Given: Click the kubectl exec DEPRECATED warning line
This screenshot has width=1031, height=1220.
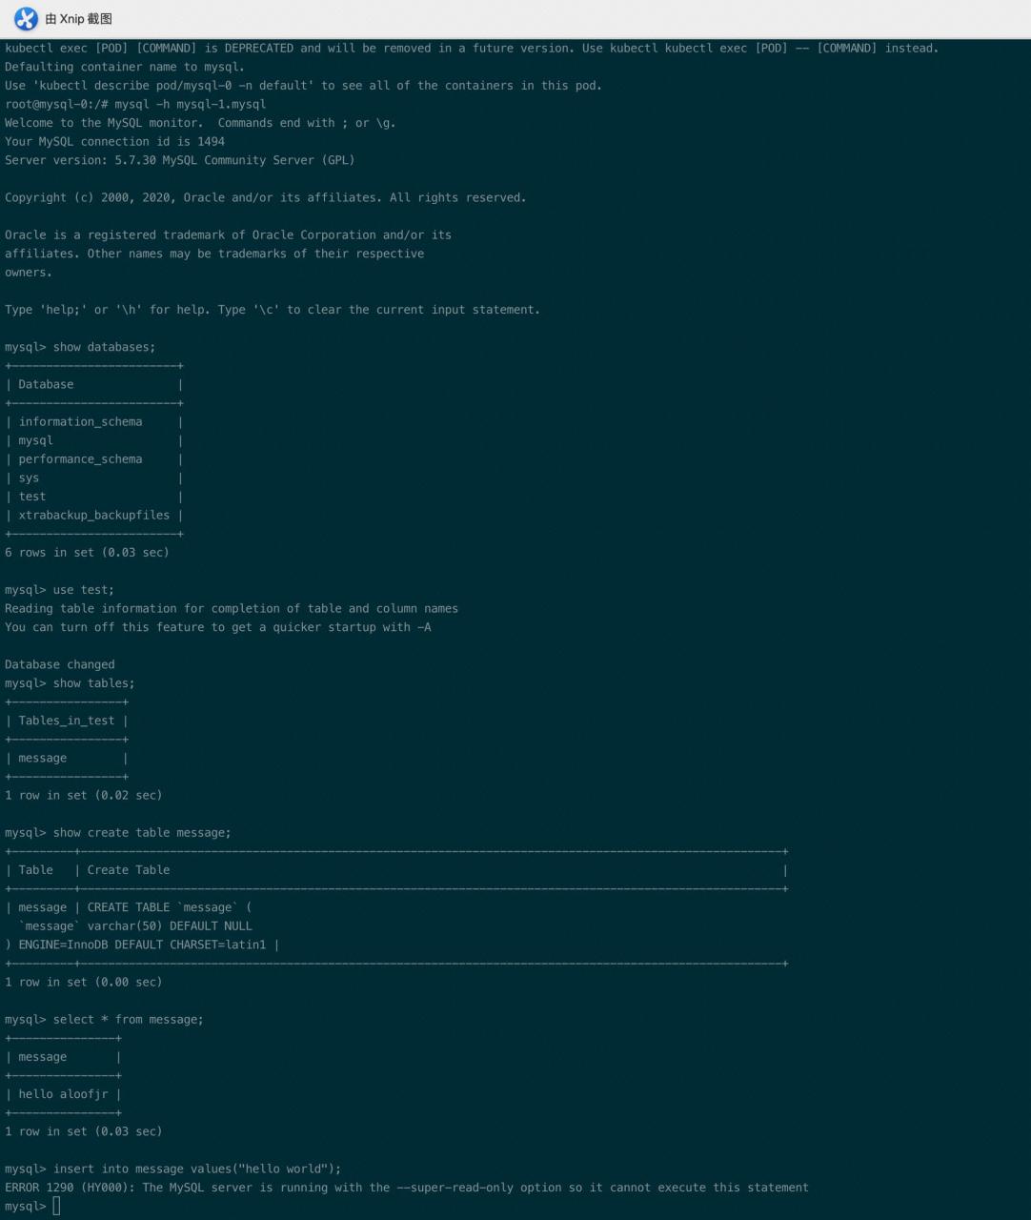Looking at the screenshot, I should [472, 48].
